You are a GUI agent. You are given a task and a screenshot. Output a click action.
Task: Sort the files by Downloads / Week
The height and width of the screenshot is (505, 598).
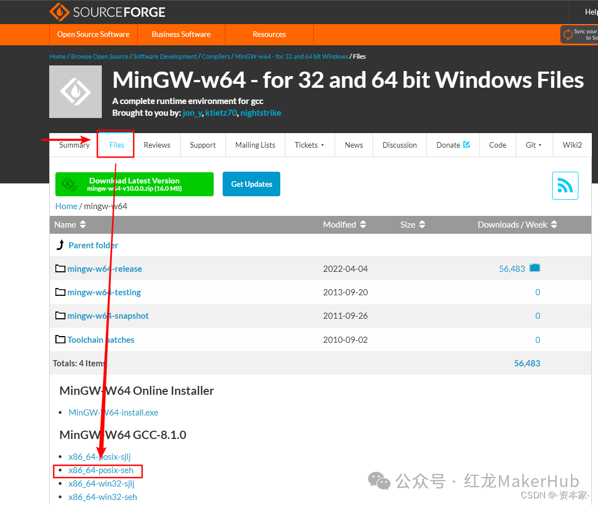(517, 224)
